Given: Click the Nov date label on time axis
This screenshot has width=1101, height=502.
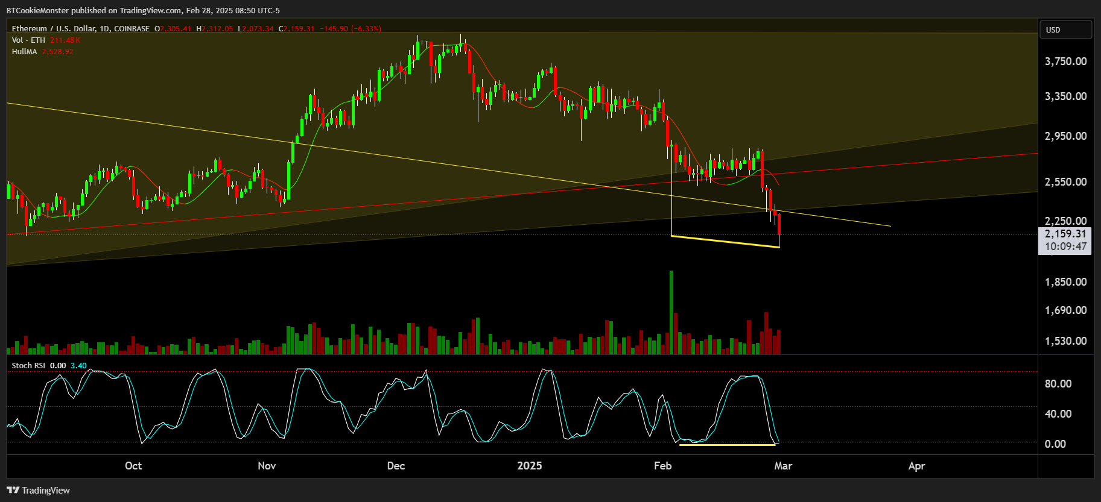Looking at the screenshot, I should tap(267, 466).
